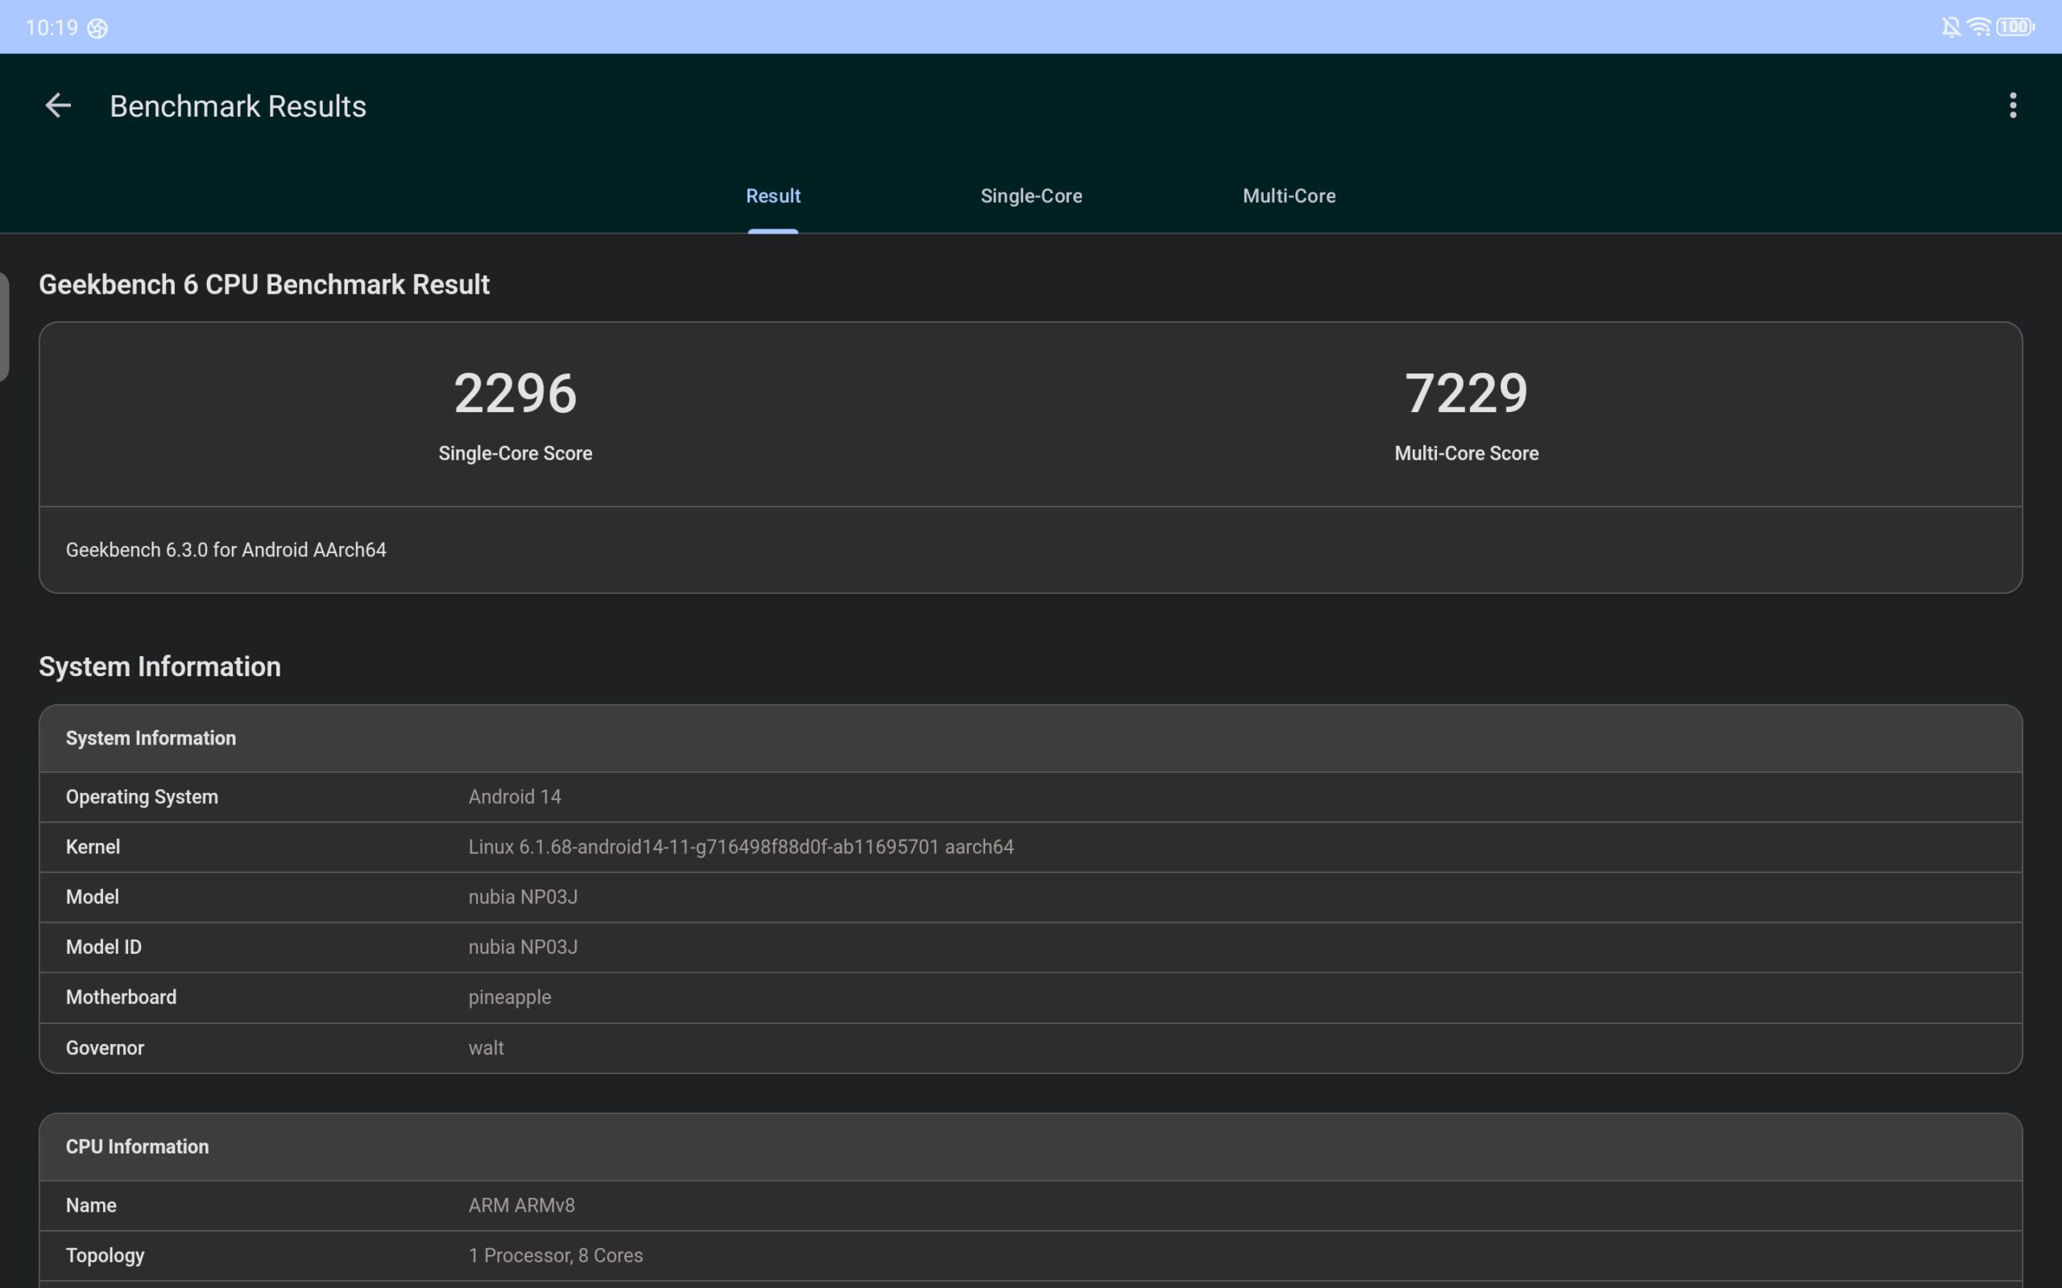This screenshot has width=2062, height=1288.
Task: Tap the Name row label
Action: [91, 1205]
